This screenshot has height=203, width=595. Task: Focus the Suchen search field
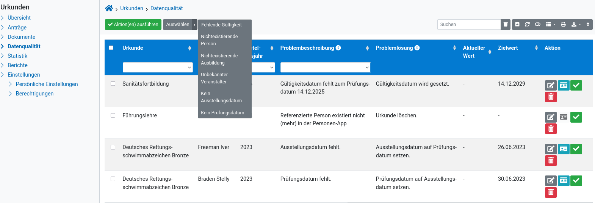point(469,25)
